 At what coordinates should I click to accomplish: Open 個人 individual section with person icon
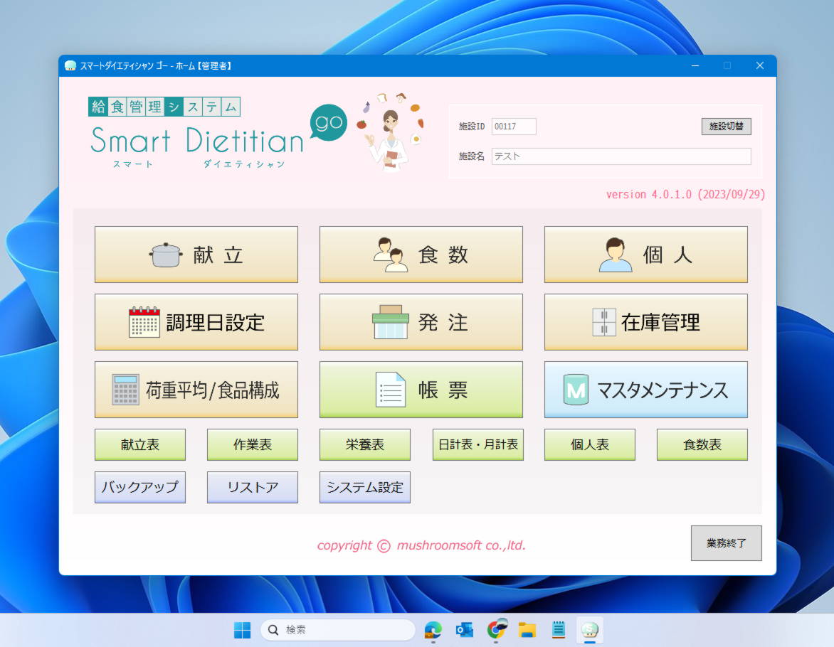pos(645,255)
